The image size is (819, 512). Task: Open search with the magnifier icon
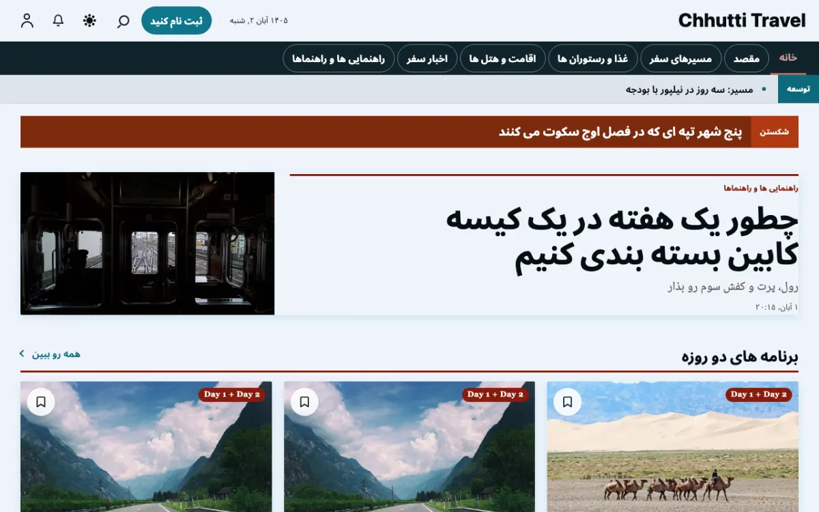(x=123, y=20)
